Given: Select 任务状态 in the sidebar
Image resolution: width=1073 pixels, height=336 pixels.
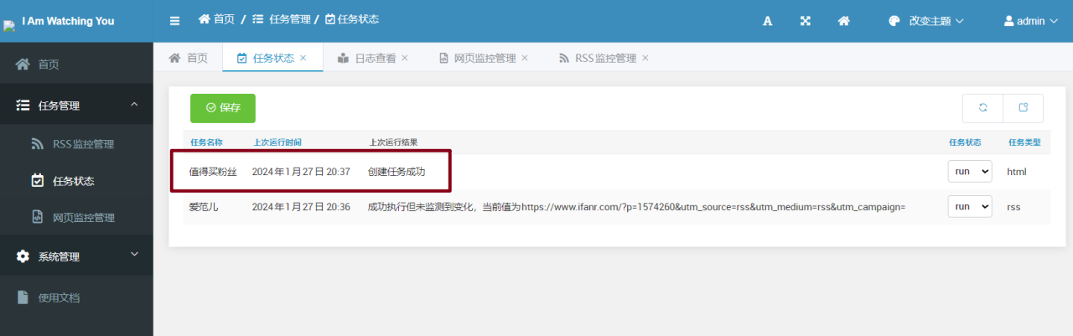Looking at the screenshot, I should point(76,181).
